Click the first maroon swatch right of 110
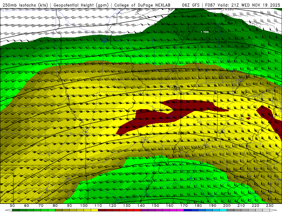 (x=102, y=210)
